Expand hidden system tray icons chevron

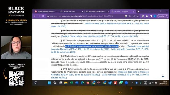(133, 83)
